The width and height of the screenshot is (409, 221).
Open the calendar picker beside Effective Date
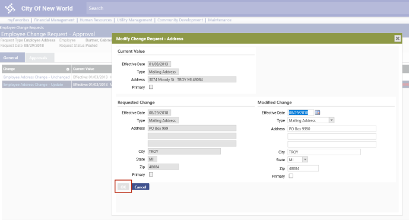pyautogui.click(x=318, y=113)
